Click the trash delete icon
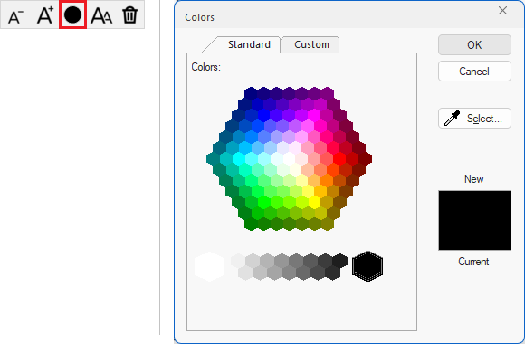 click(130, 15)
